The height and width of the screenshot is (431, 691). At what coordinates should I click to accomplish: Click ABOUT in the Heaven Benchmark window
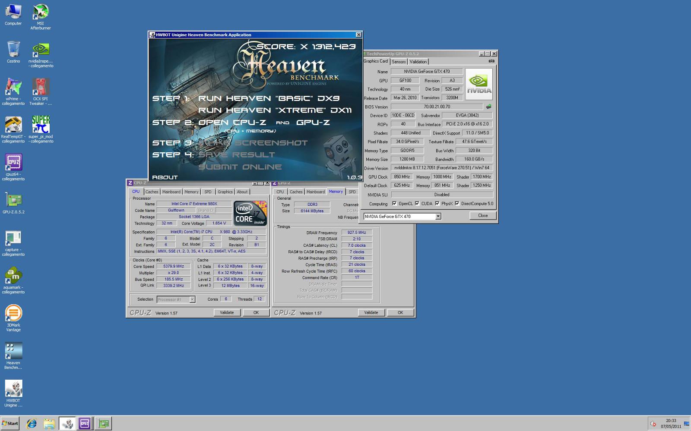click(x=165, y=177)
